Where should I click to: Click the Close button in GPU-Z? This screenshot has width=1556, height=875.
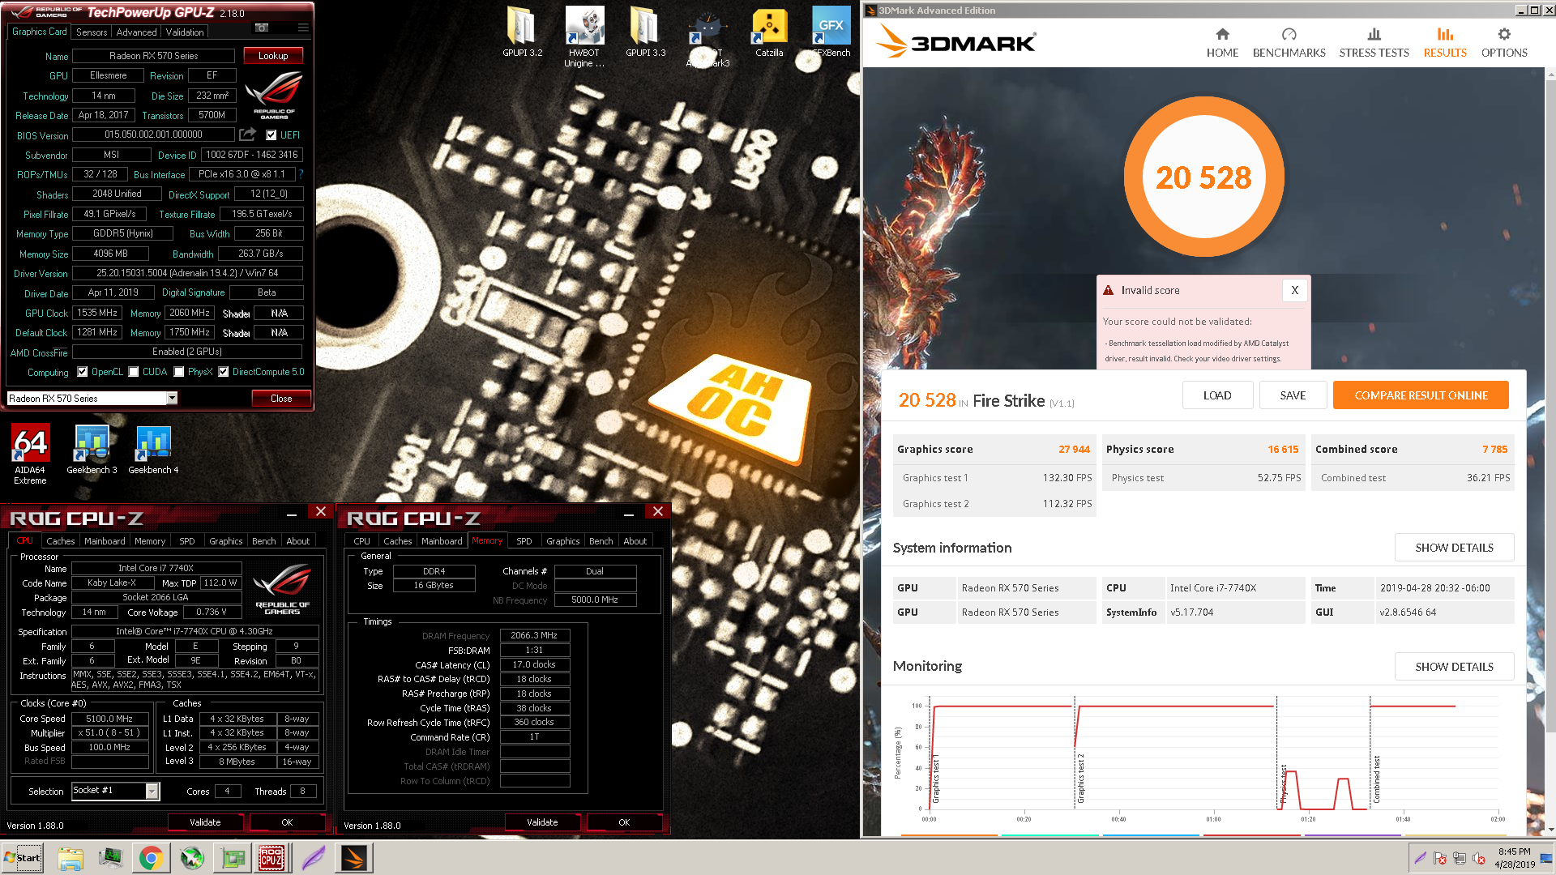tap(280, 398)
